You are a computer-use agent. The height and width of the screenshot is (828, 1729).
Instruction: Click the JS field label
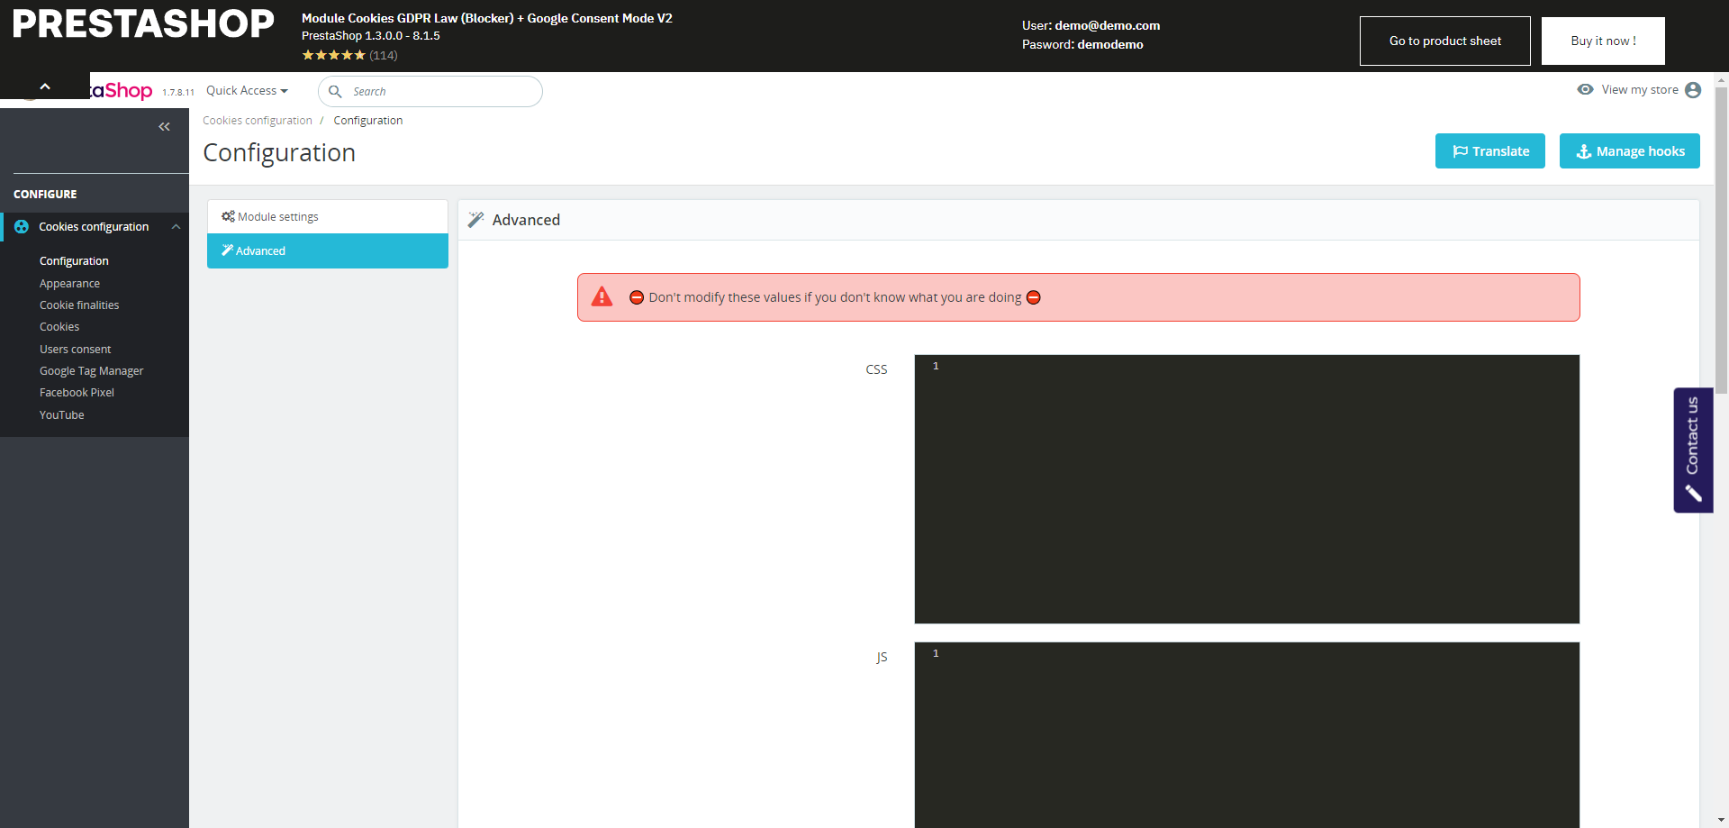882,657
